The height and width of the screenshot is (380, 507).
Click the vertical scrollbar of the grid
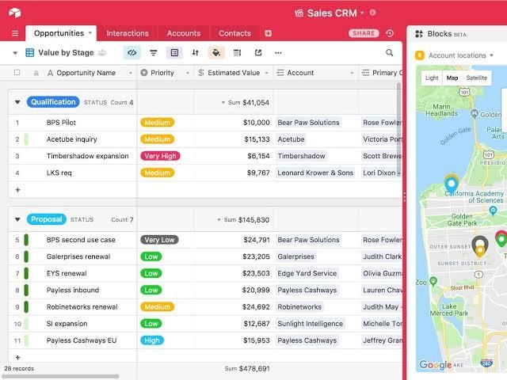tap(398, 129)
